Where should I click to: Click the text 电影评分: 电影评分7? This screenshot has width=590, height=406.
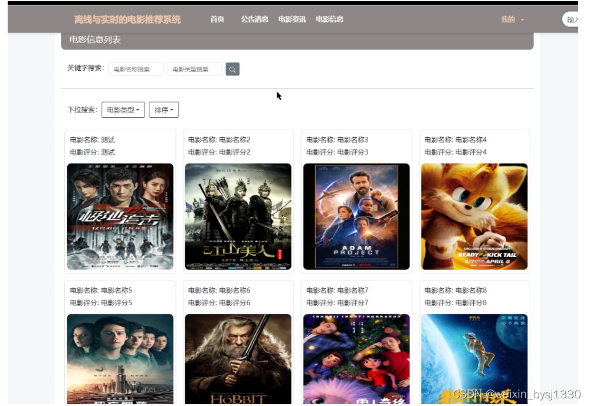pyautogui.click(x=337, y=303)
